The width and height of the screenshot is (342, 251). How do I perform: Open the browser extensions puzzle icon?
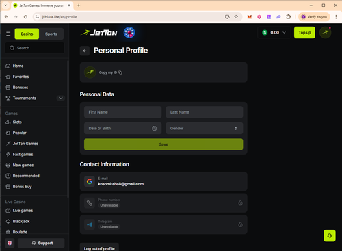288,17
